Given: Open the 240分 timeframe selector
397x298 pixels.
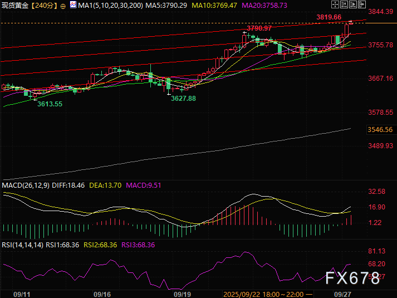Looking at the screenshot, I should pos(43,5).
